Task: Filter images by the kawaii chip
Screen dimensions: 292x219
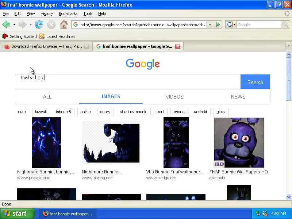Action: pos(41,112)
